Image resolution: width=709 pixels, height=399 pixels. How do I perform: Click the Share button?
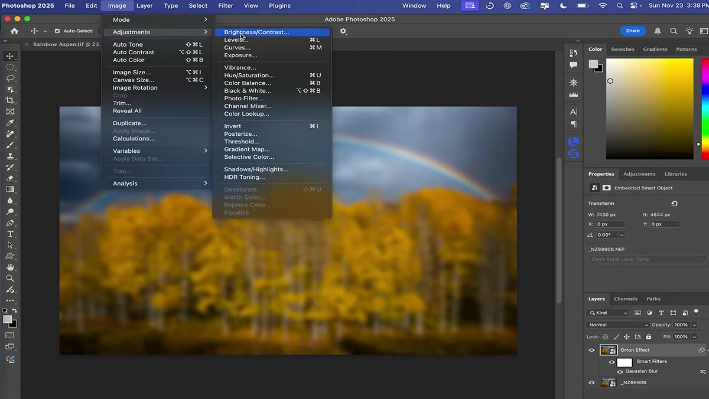coord(633,31)
